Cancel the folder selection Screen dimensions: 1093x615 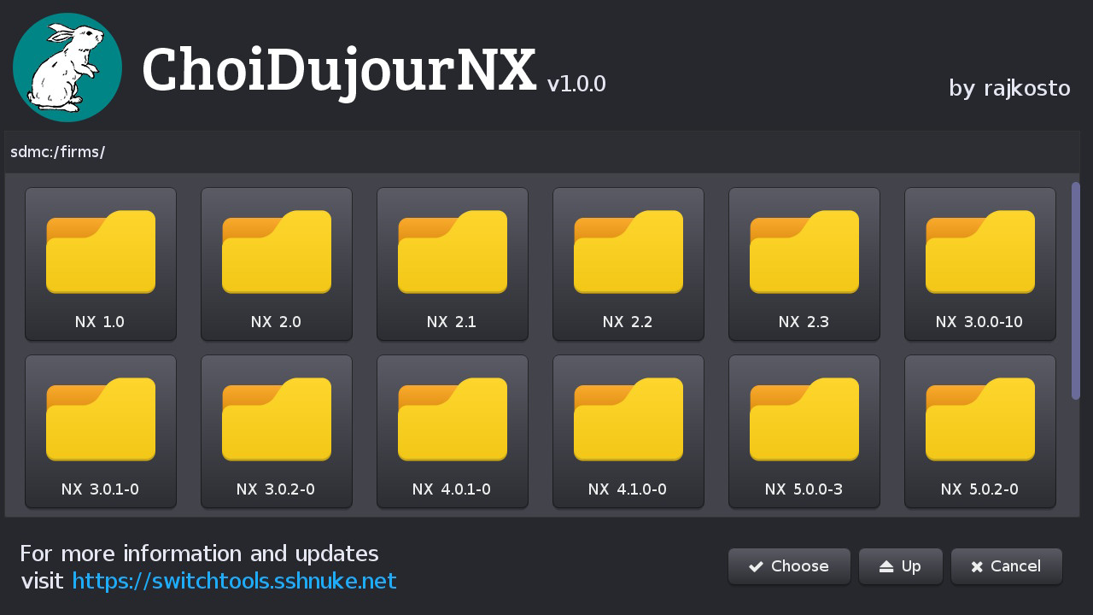(1007, 566)
